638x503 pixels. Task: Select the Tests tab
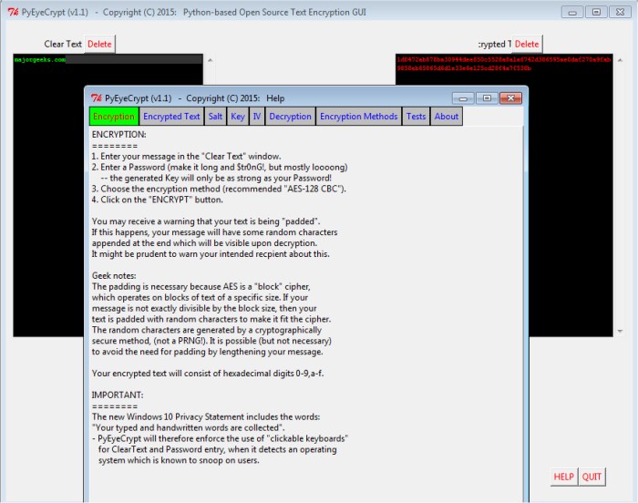(x=416, y=117)
